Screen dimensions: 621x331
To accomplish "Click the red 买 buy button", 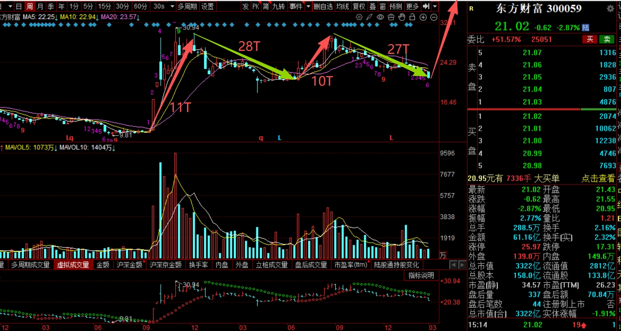I will coord(590,39).
